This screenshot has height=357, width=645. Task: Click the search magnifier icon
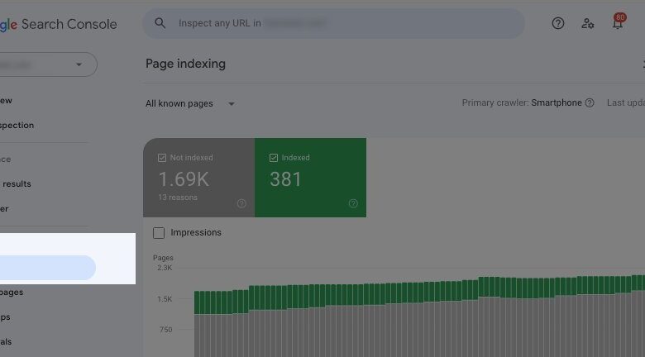click(160, 23)
